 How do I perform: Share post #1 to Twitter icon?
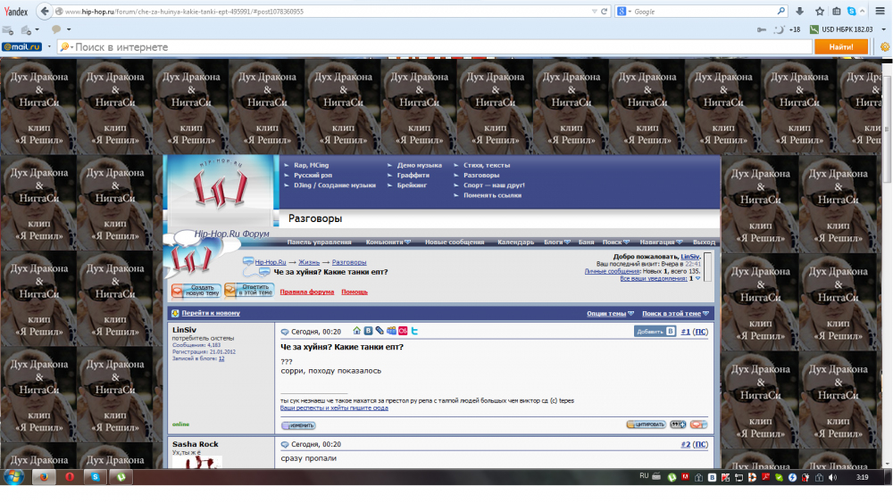(414, 331)
